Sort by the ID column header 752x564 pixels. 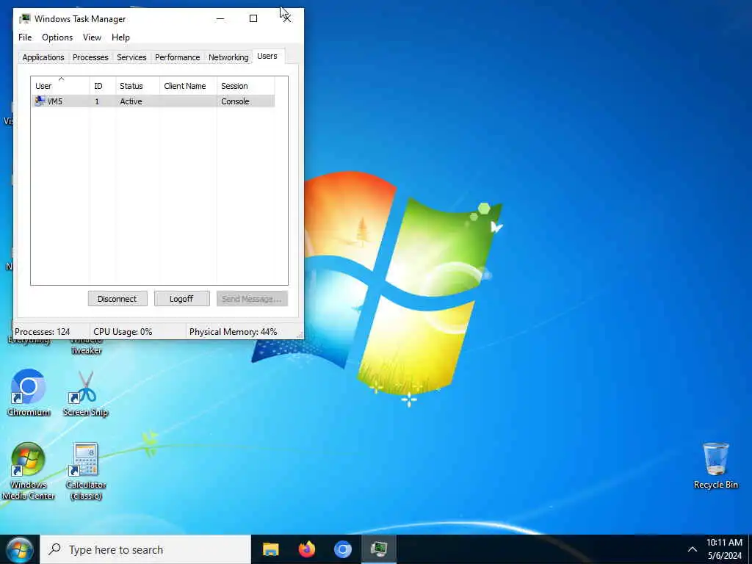(102, 86)
